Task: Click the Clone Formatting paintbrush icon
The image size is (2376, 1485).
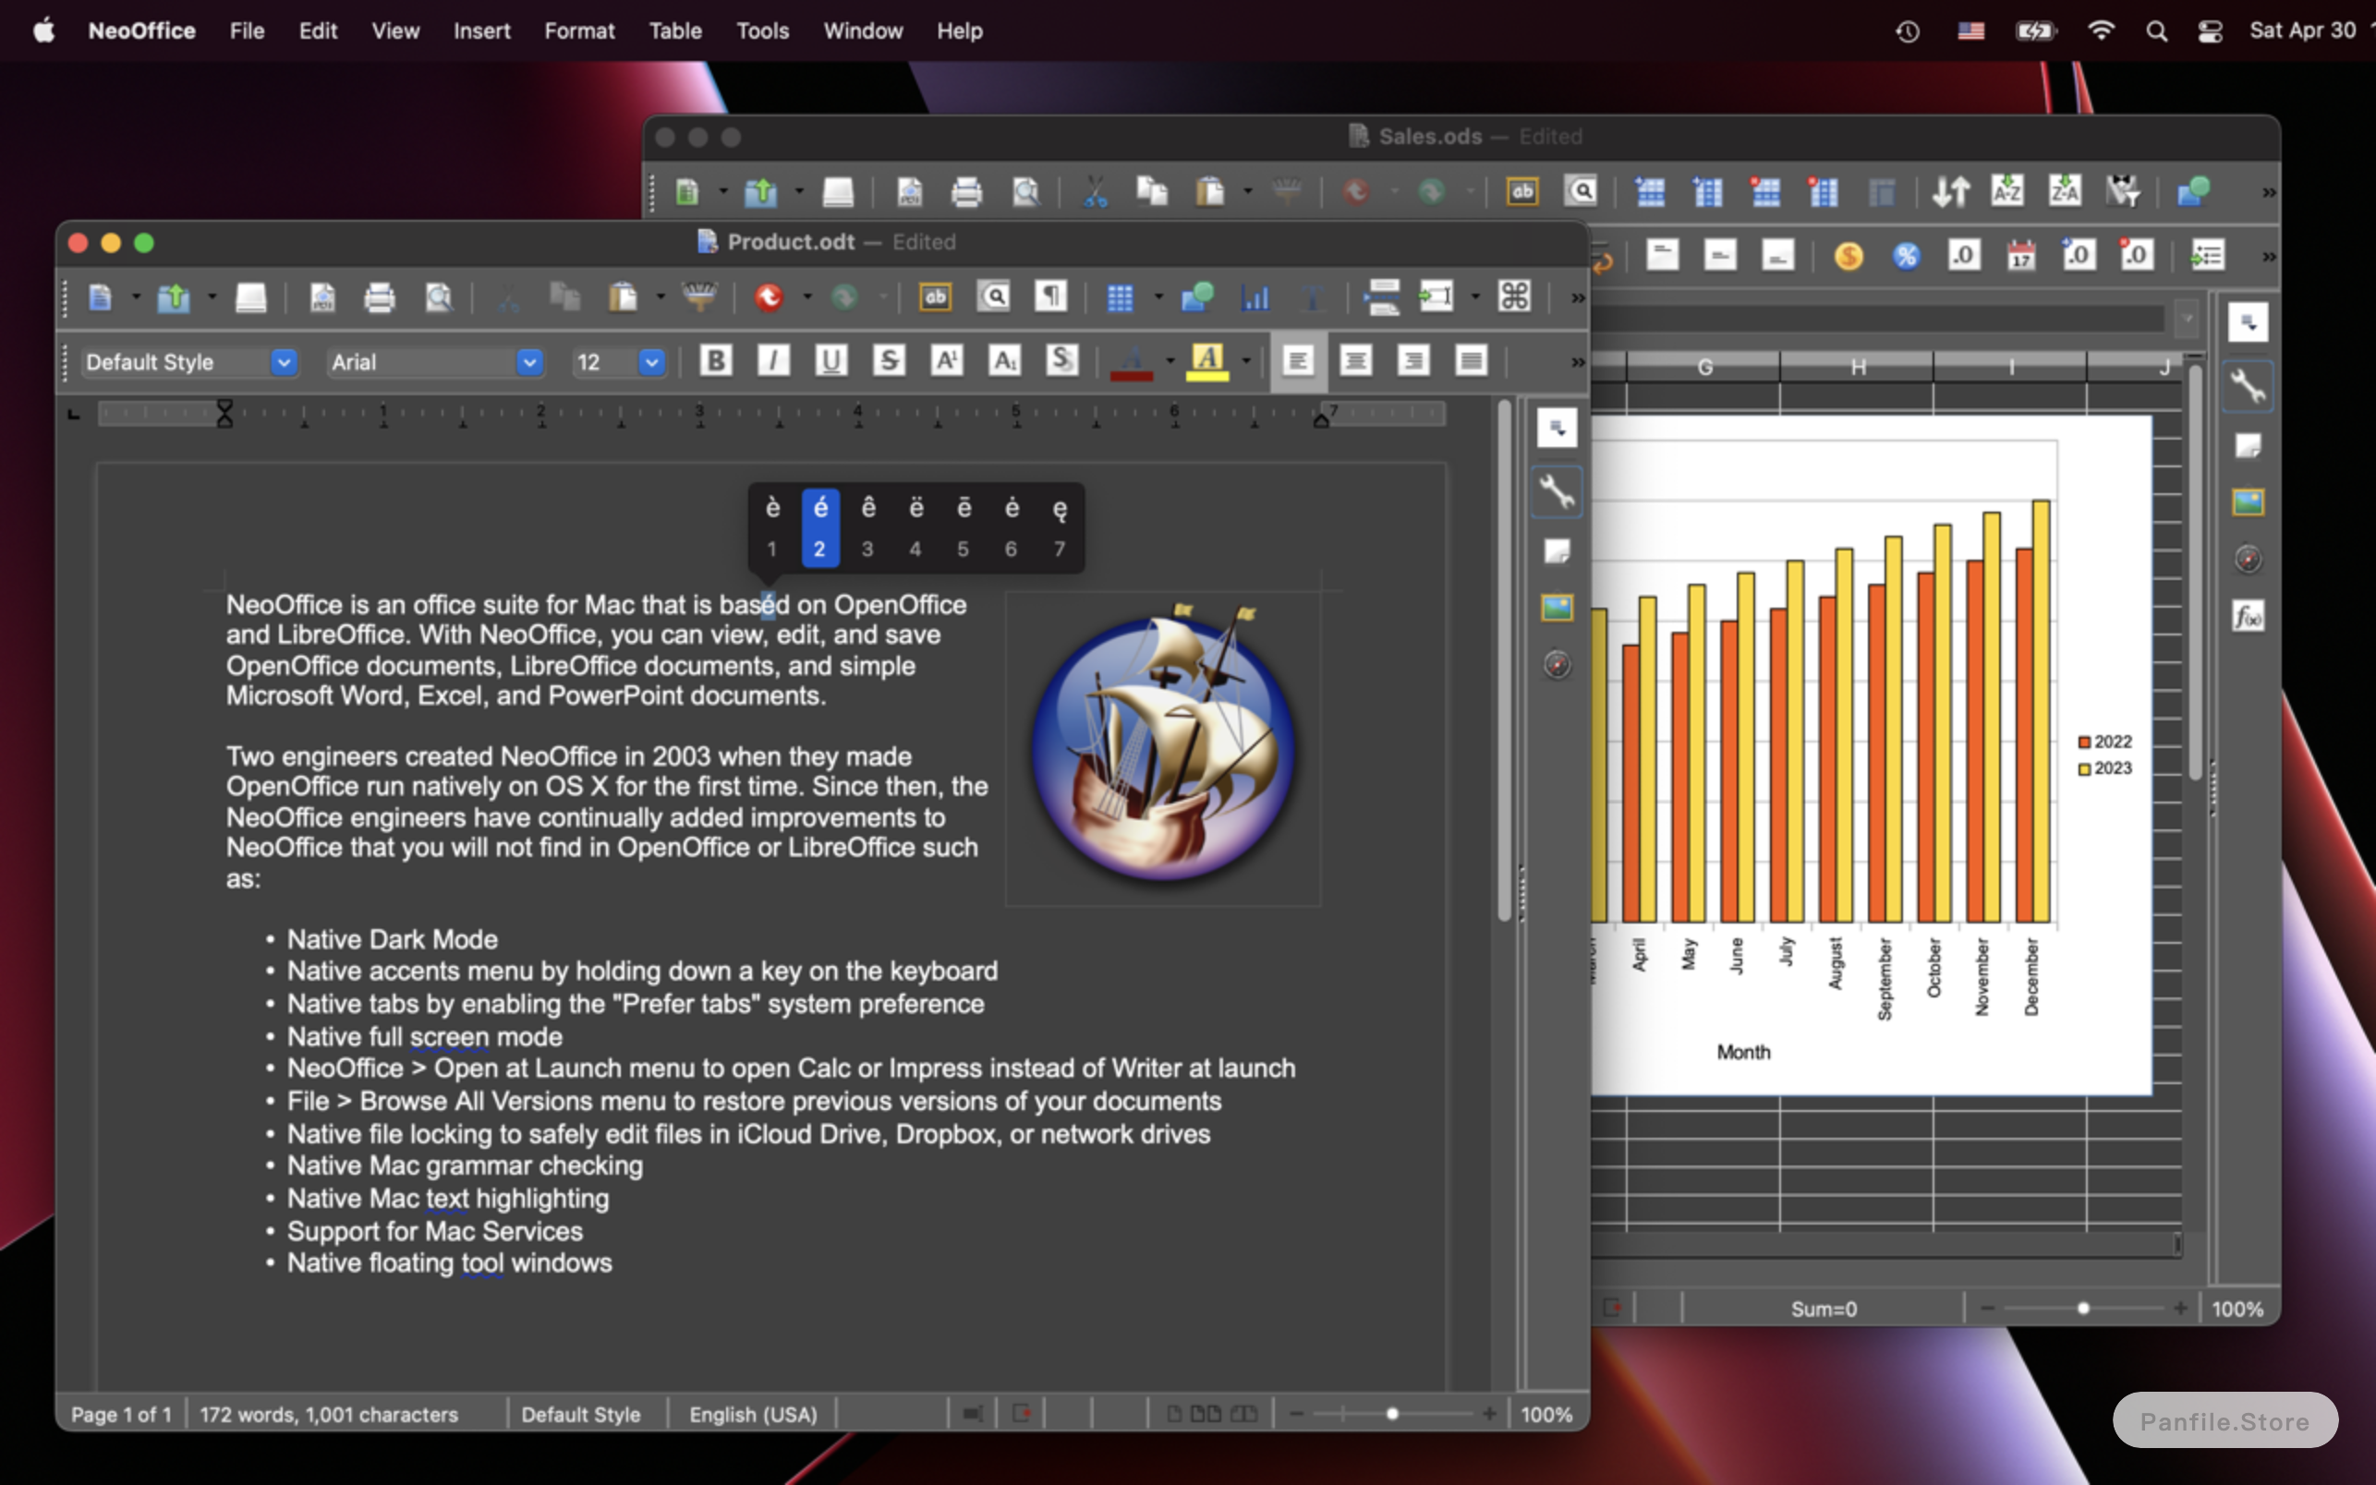Action: pyautogui.click(x=699, y=296)
